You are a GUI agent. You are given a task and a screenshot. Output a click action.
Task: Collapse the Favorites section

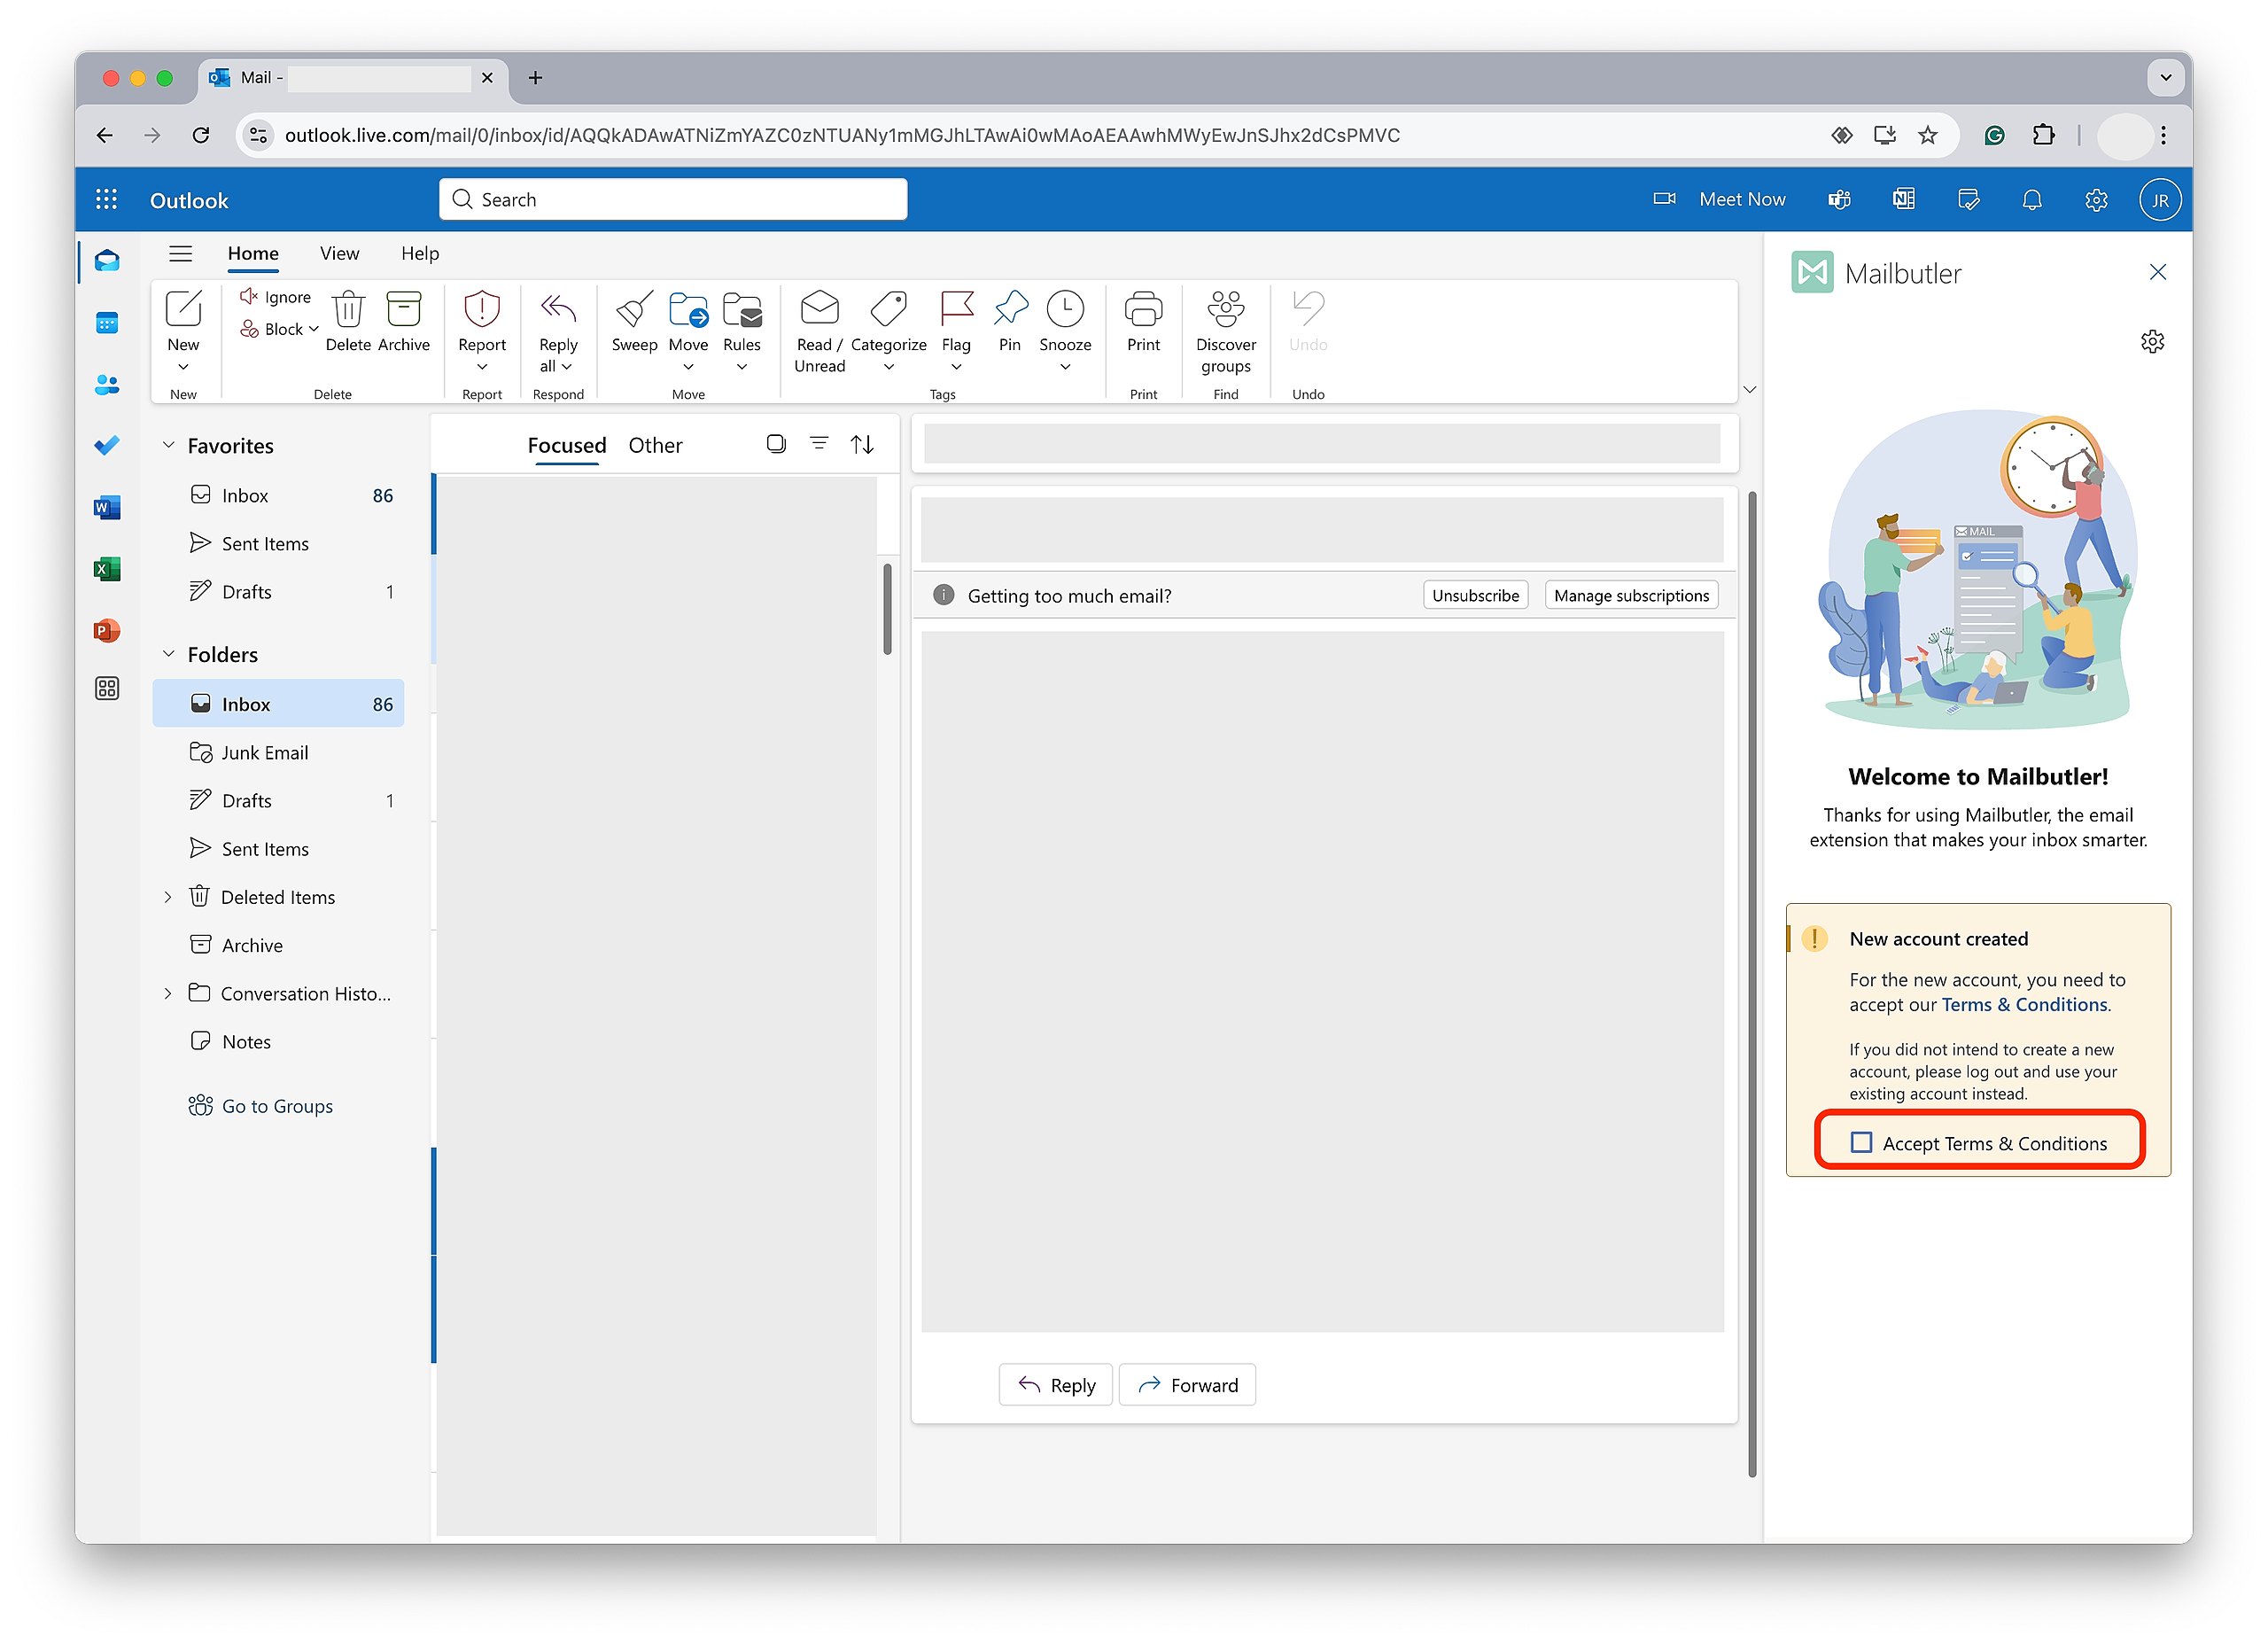[x=169, y=445]
